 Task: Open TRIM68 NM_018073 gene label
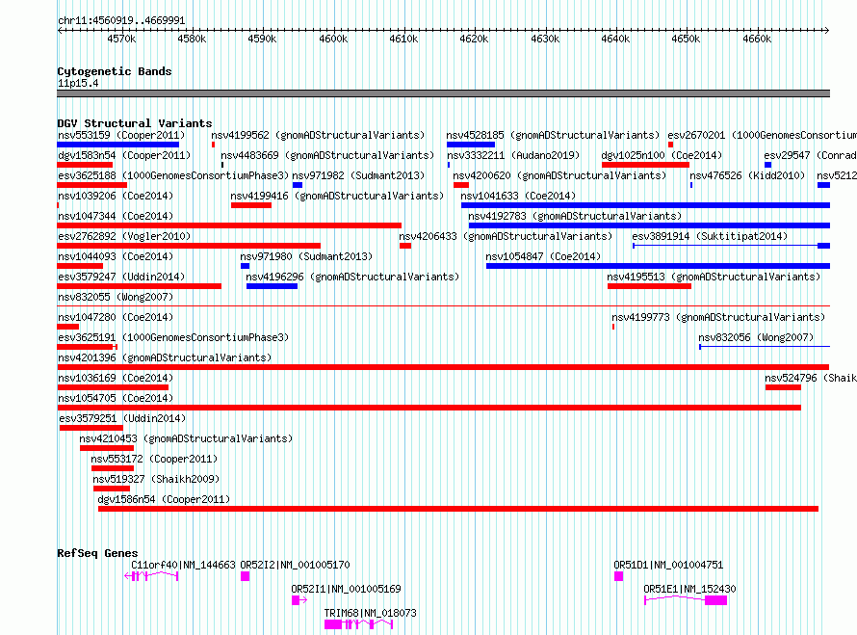tap(370, 613)
